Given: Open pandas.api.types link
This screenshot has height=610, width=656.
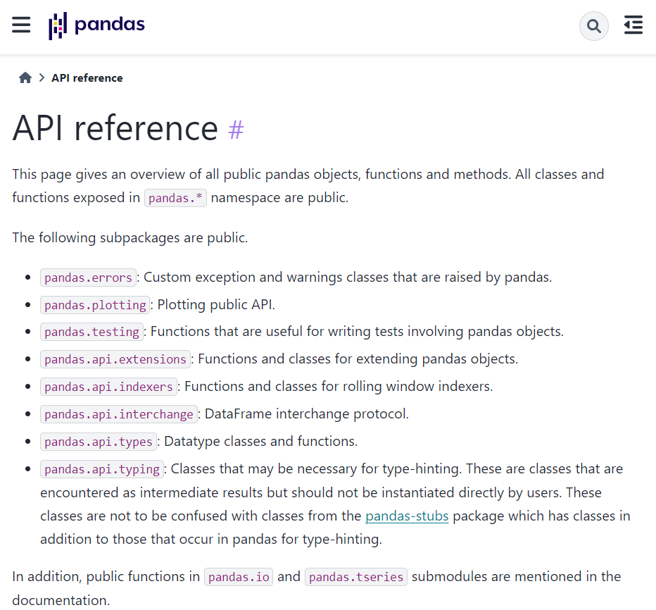Looking at the screenshot, I should coord(99,442).
